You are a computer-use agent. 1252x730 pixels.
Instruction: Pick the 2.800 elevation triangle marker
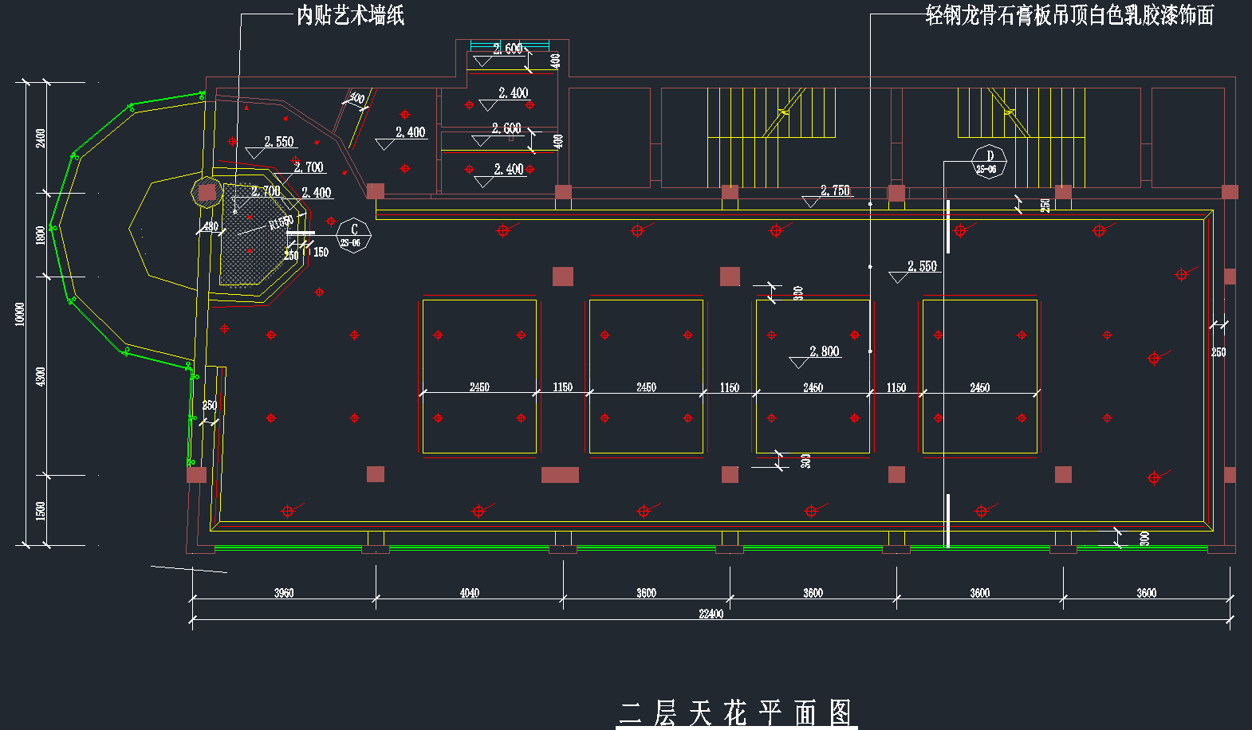[x=799, y=363]
